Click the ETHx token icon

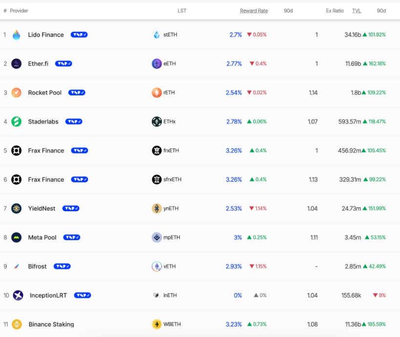tap(156, 122)
